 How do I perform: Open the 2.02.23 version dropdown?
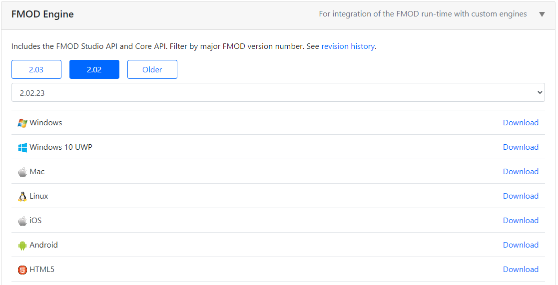(278, 92)
